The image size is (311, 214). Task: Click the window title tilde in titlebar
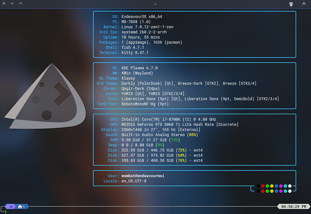pyautogui.click(x=155, y=4)
